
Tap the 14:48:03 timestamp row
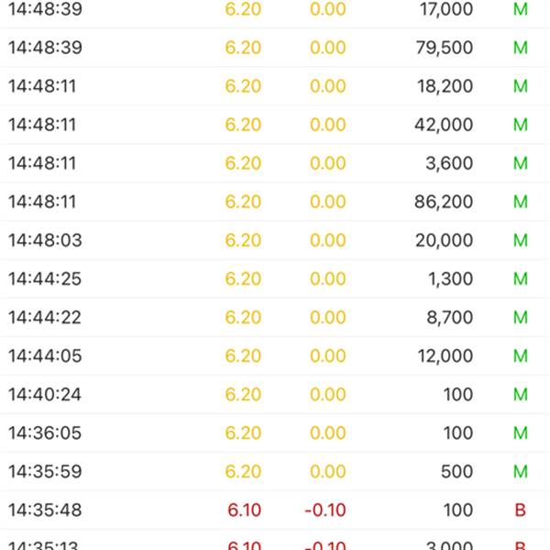click(275, 240)
